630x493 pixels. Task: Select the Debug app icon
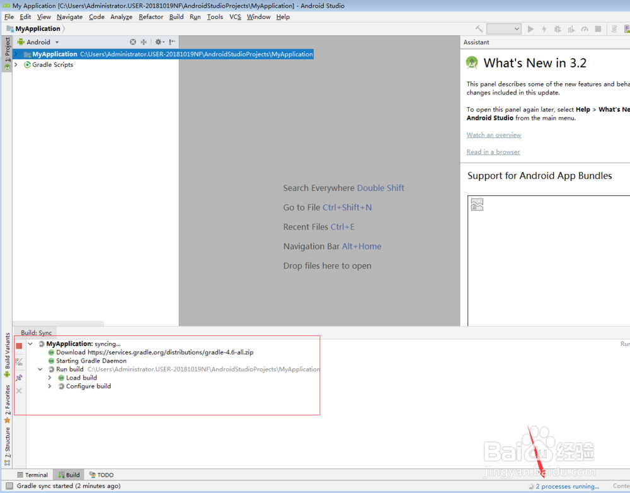[x=558, y=28]
